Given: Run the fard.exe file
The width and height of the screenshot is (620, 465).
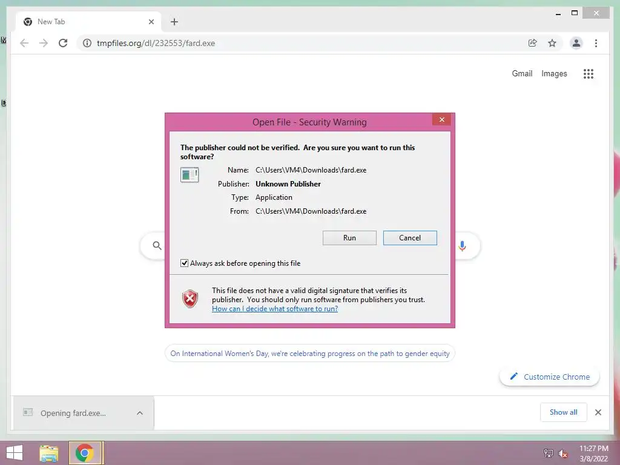Looking at the screenshot, I should (349, 237).
